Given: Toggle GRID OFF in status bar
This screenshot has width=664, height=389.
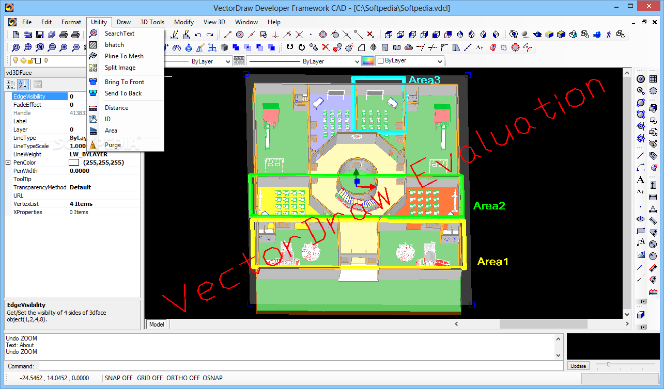Looking at the screenshot, I should click(150, 378).
